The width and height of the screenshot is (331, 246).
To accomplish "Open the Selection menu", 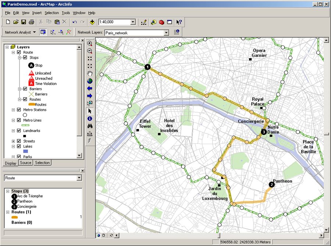I will (x=52, y=13).
